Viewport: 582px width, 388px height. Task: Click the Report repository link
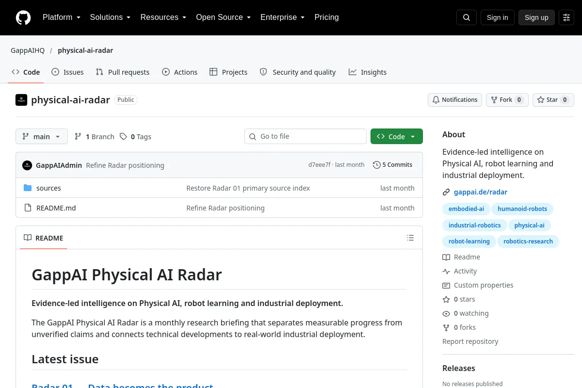click(470, 341)
